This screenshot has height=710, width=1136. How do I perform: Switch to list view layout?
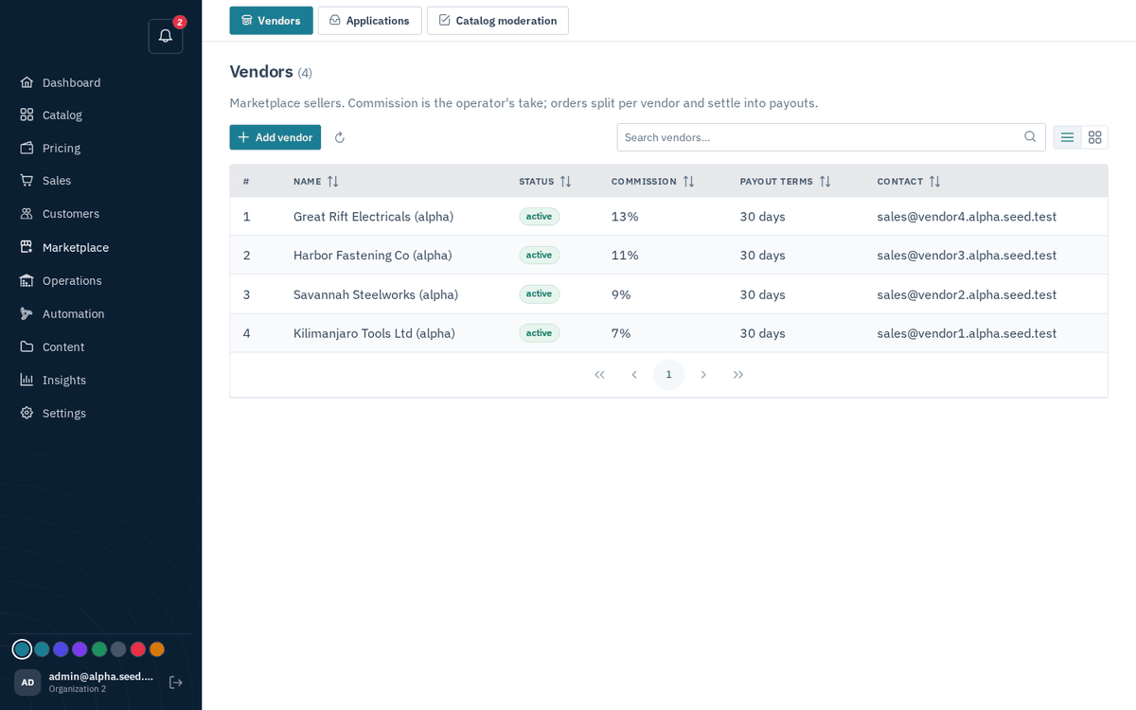click(1067, 137)
